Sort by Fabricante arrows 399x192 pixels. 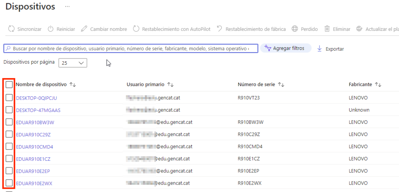click(378, 85)
